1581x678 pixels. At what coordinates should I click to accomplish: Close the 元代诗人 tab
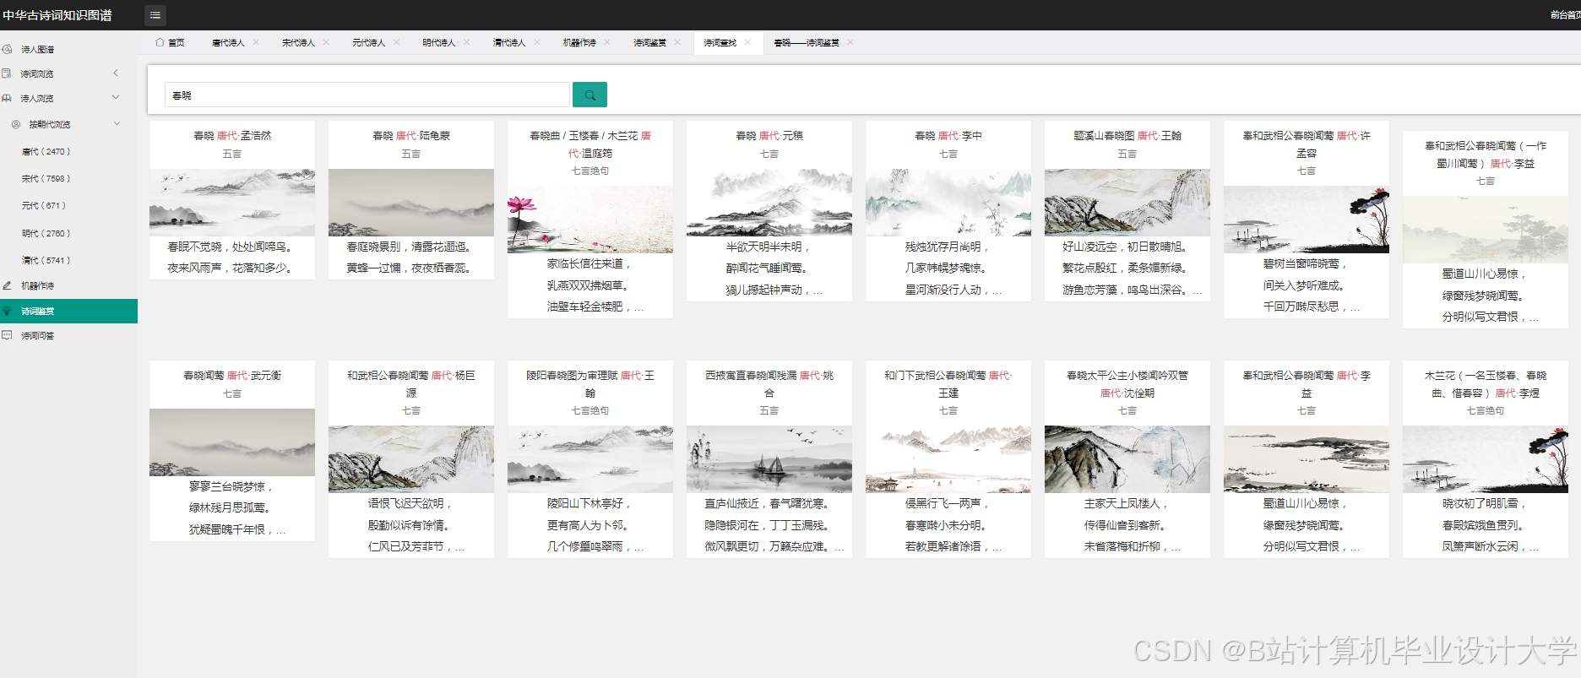coord(396,42)
